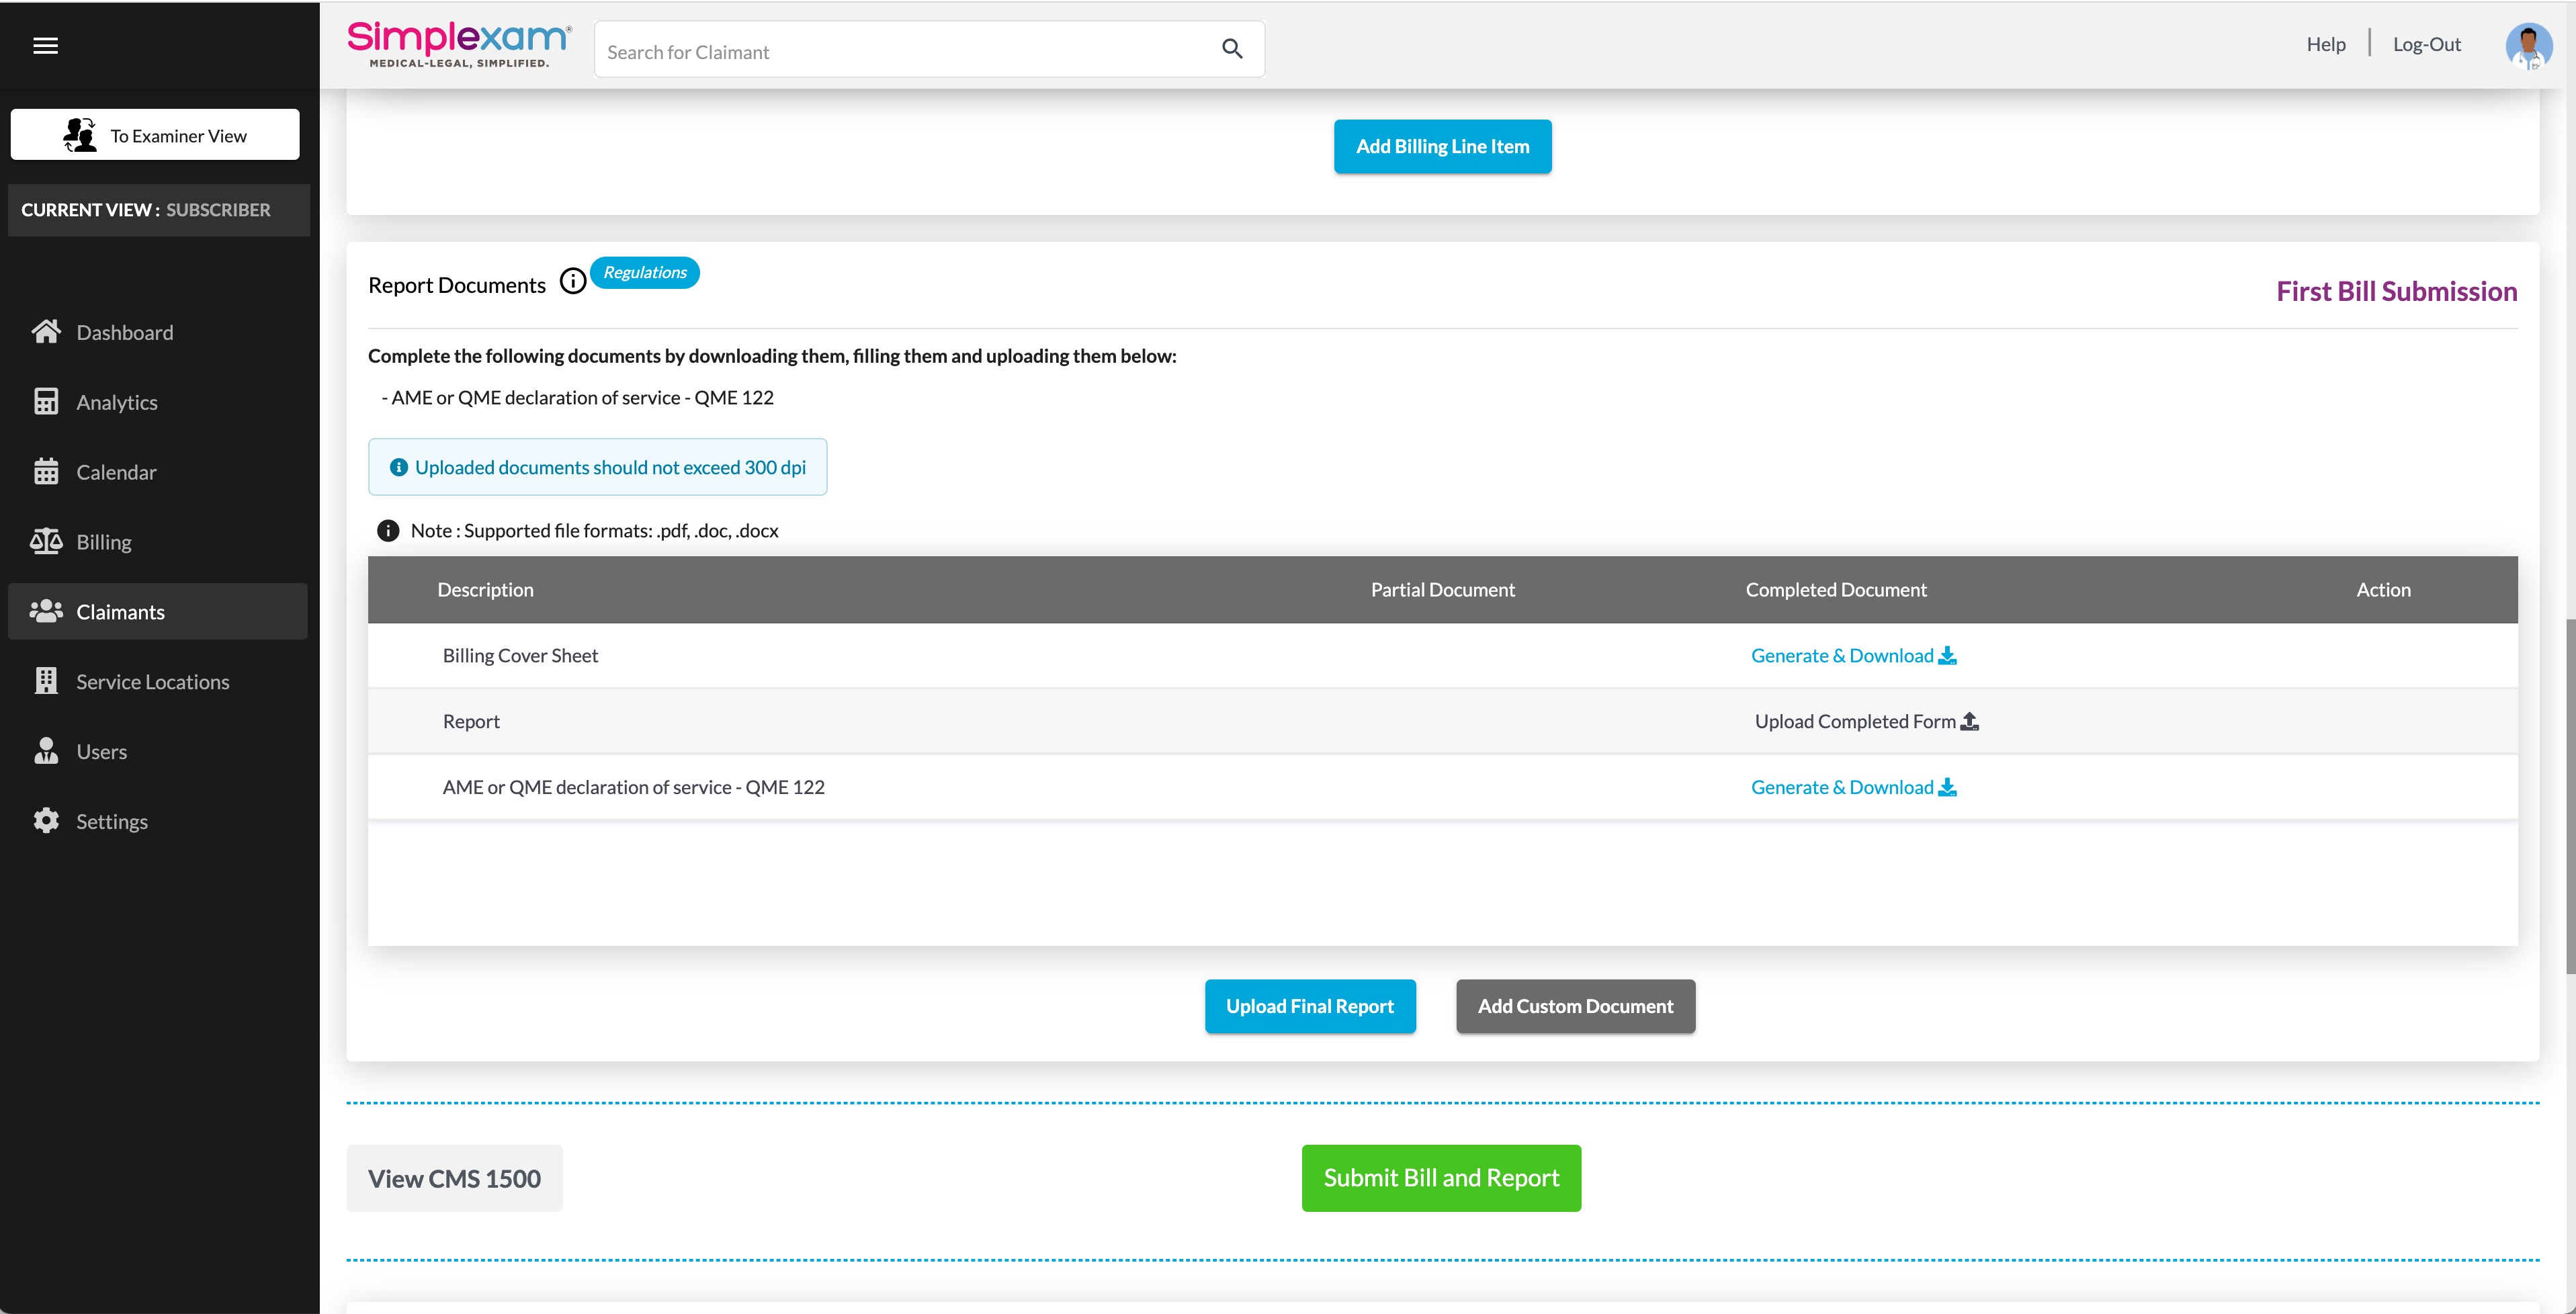Open Users page from sidebar

pyautogui.click(x=101, y=752)
